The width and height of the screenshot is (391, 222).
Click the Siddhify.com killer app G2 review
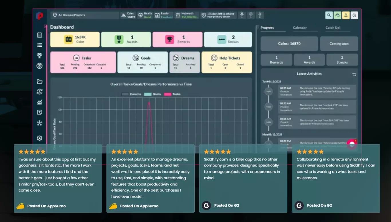pos(243,178)
